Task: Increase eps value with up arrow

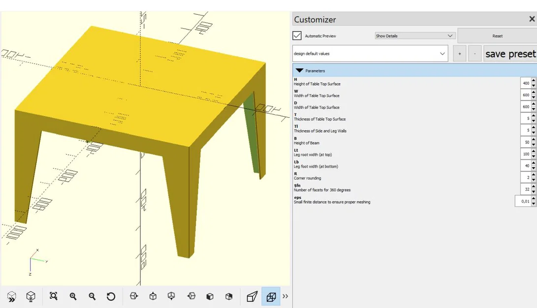Action: [533, 199]
